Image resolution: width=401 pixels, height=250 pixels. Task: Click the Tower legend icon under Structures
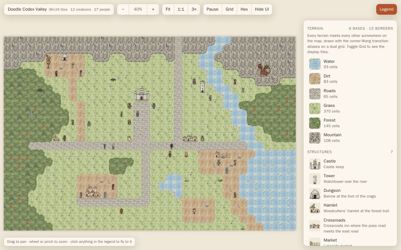[315, 178]
